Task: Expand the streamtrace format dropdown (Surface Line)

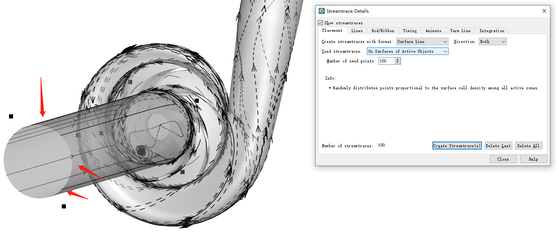Action: [x=422, y=41]
